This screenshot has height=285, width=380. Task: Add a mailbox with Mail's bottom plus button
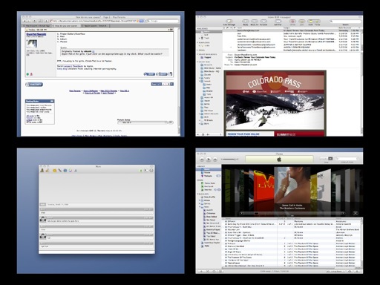[197, 134]
